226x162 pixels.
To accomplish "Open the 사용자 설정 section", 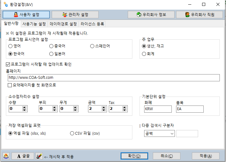I will [x=26, y=15].
